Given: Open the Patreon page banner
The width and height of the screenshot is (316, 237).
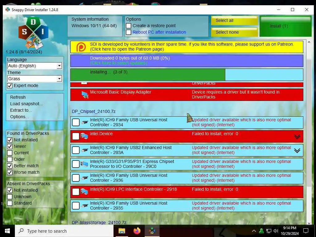Looking at the screenshot, I should (x=187, y=47).
